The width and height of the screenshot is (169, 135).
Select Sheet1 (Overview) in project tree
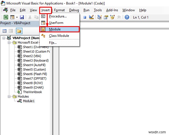pos(36,47)
